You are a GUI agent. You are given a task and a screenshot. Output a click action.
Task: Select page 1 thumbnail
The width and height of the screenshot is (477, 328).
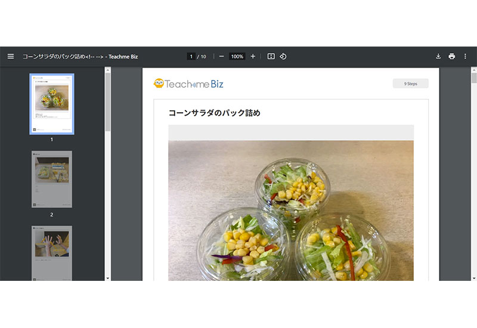(x=52, y=104)
